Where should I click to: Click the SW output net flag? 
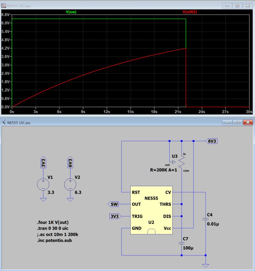[113, 204]
